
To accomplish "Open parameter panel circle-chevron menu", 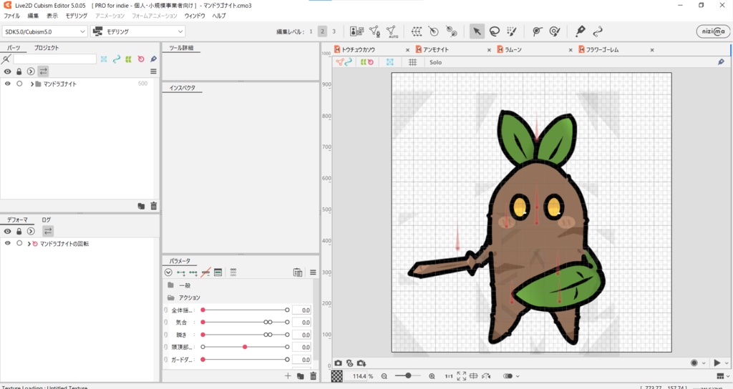I will click(168, 272).
